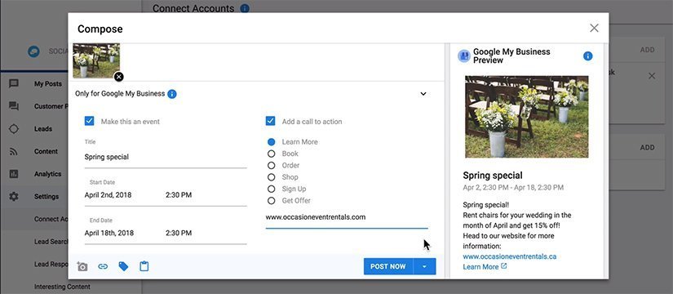This screenshot has width=673, height=294.
Task: Open the start time field showing 2:30 PM
Action: [179, 195]
